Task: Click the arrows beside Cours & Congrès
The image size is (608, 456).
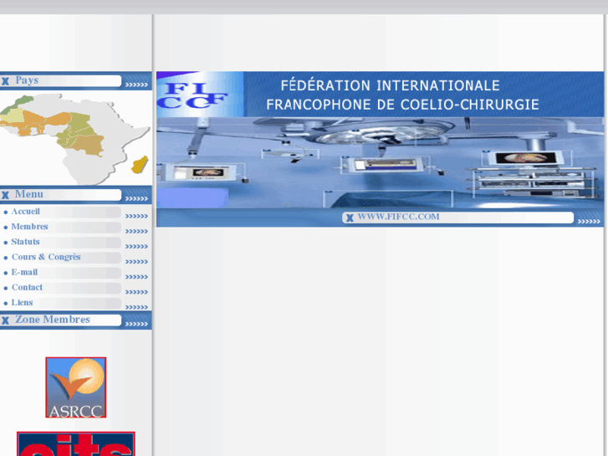Action: 136,262
